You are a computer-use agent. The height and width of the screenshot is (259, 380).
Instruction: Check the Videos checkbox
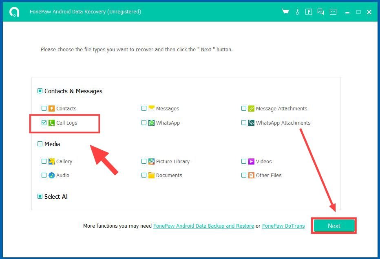click(x=244, y=161)
